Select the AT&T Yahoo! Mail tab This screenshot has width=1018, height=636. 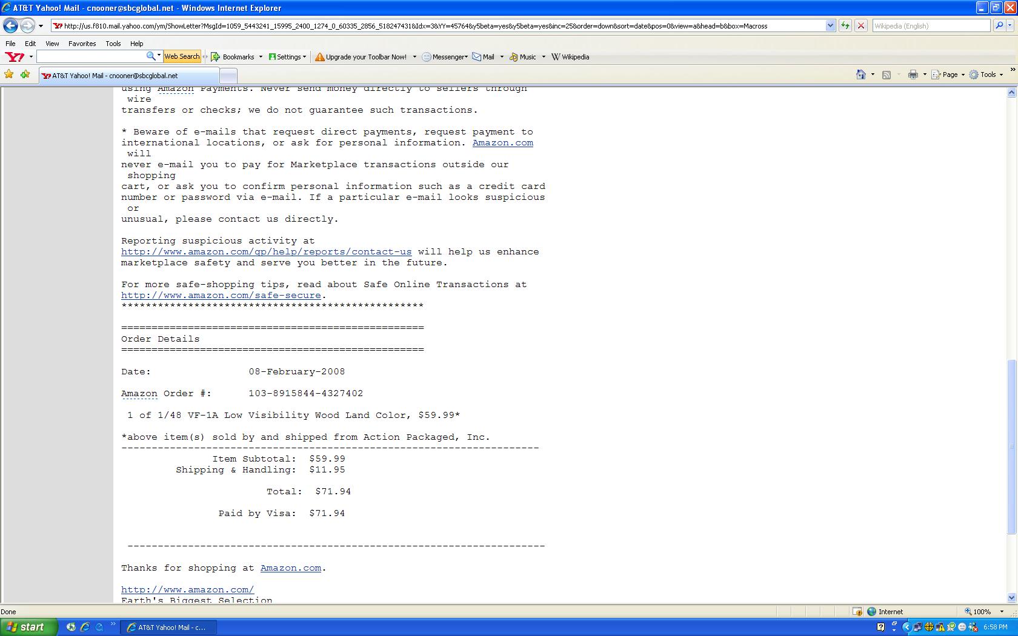pyautogui.click(x=128, y=76)
